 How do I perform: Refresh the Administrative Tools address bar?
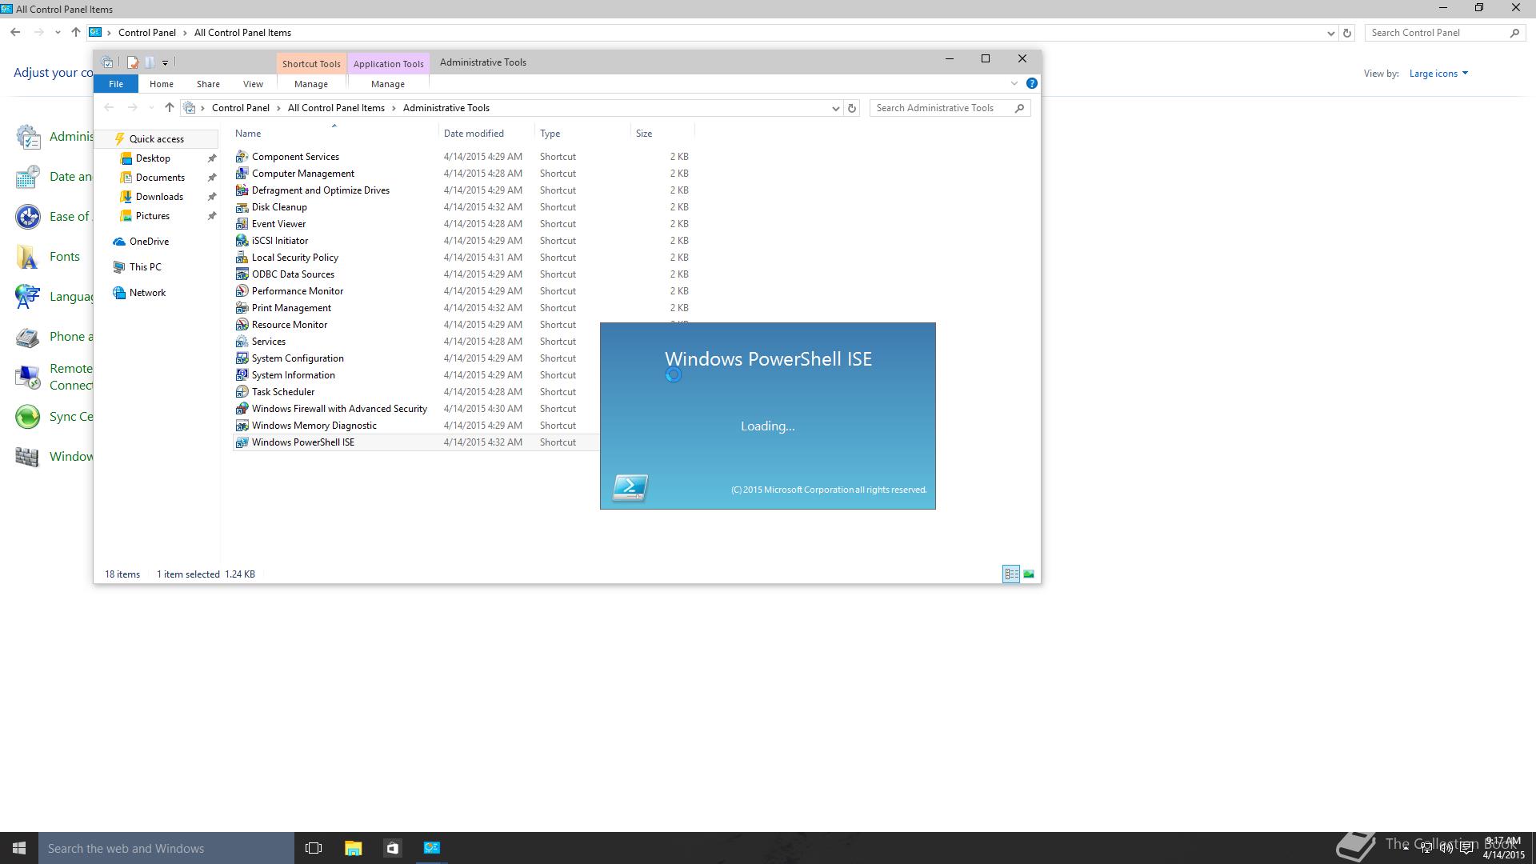tap(852, 108)
